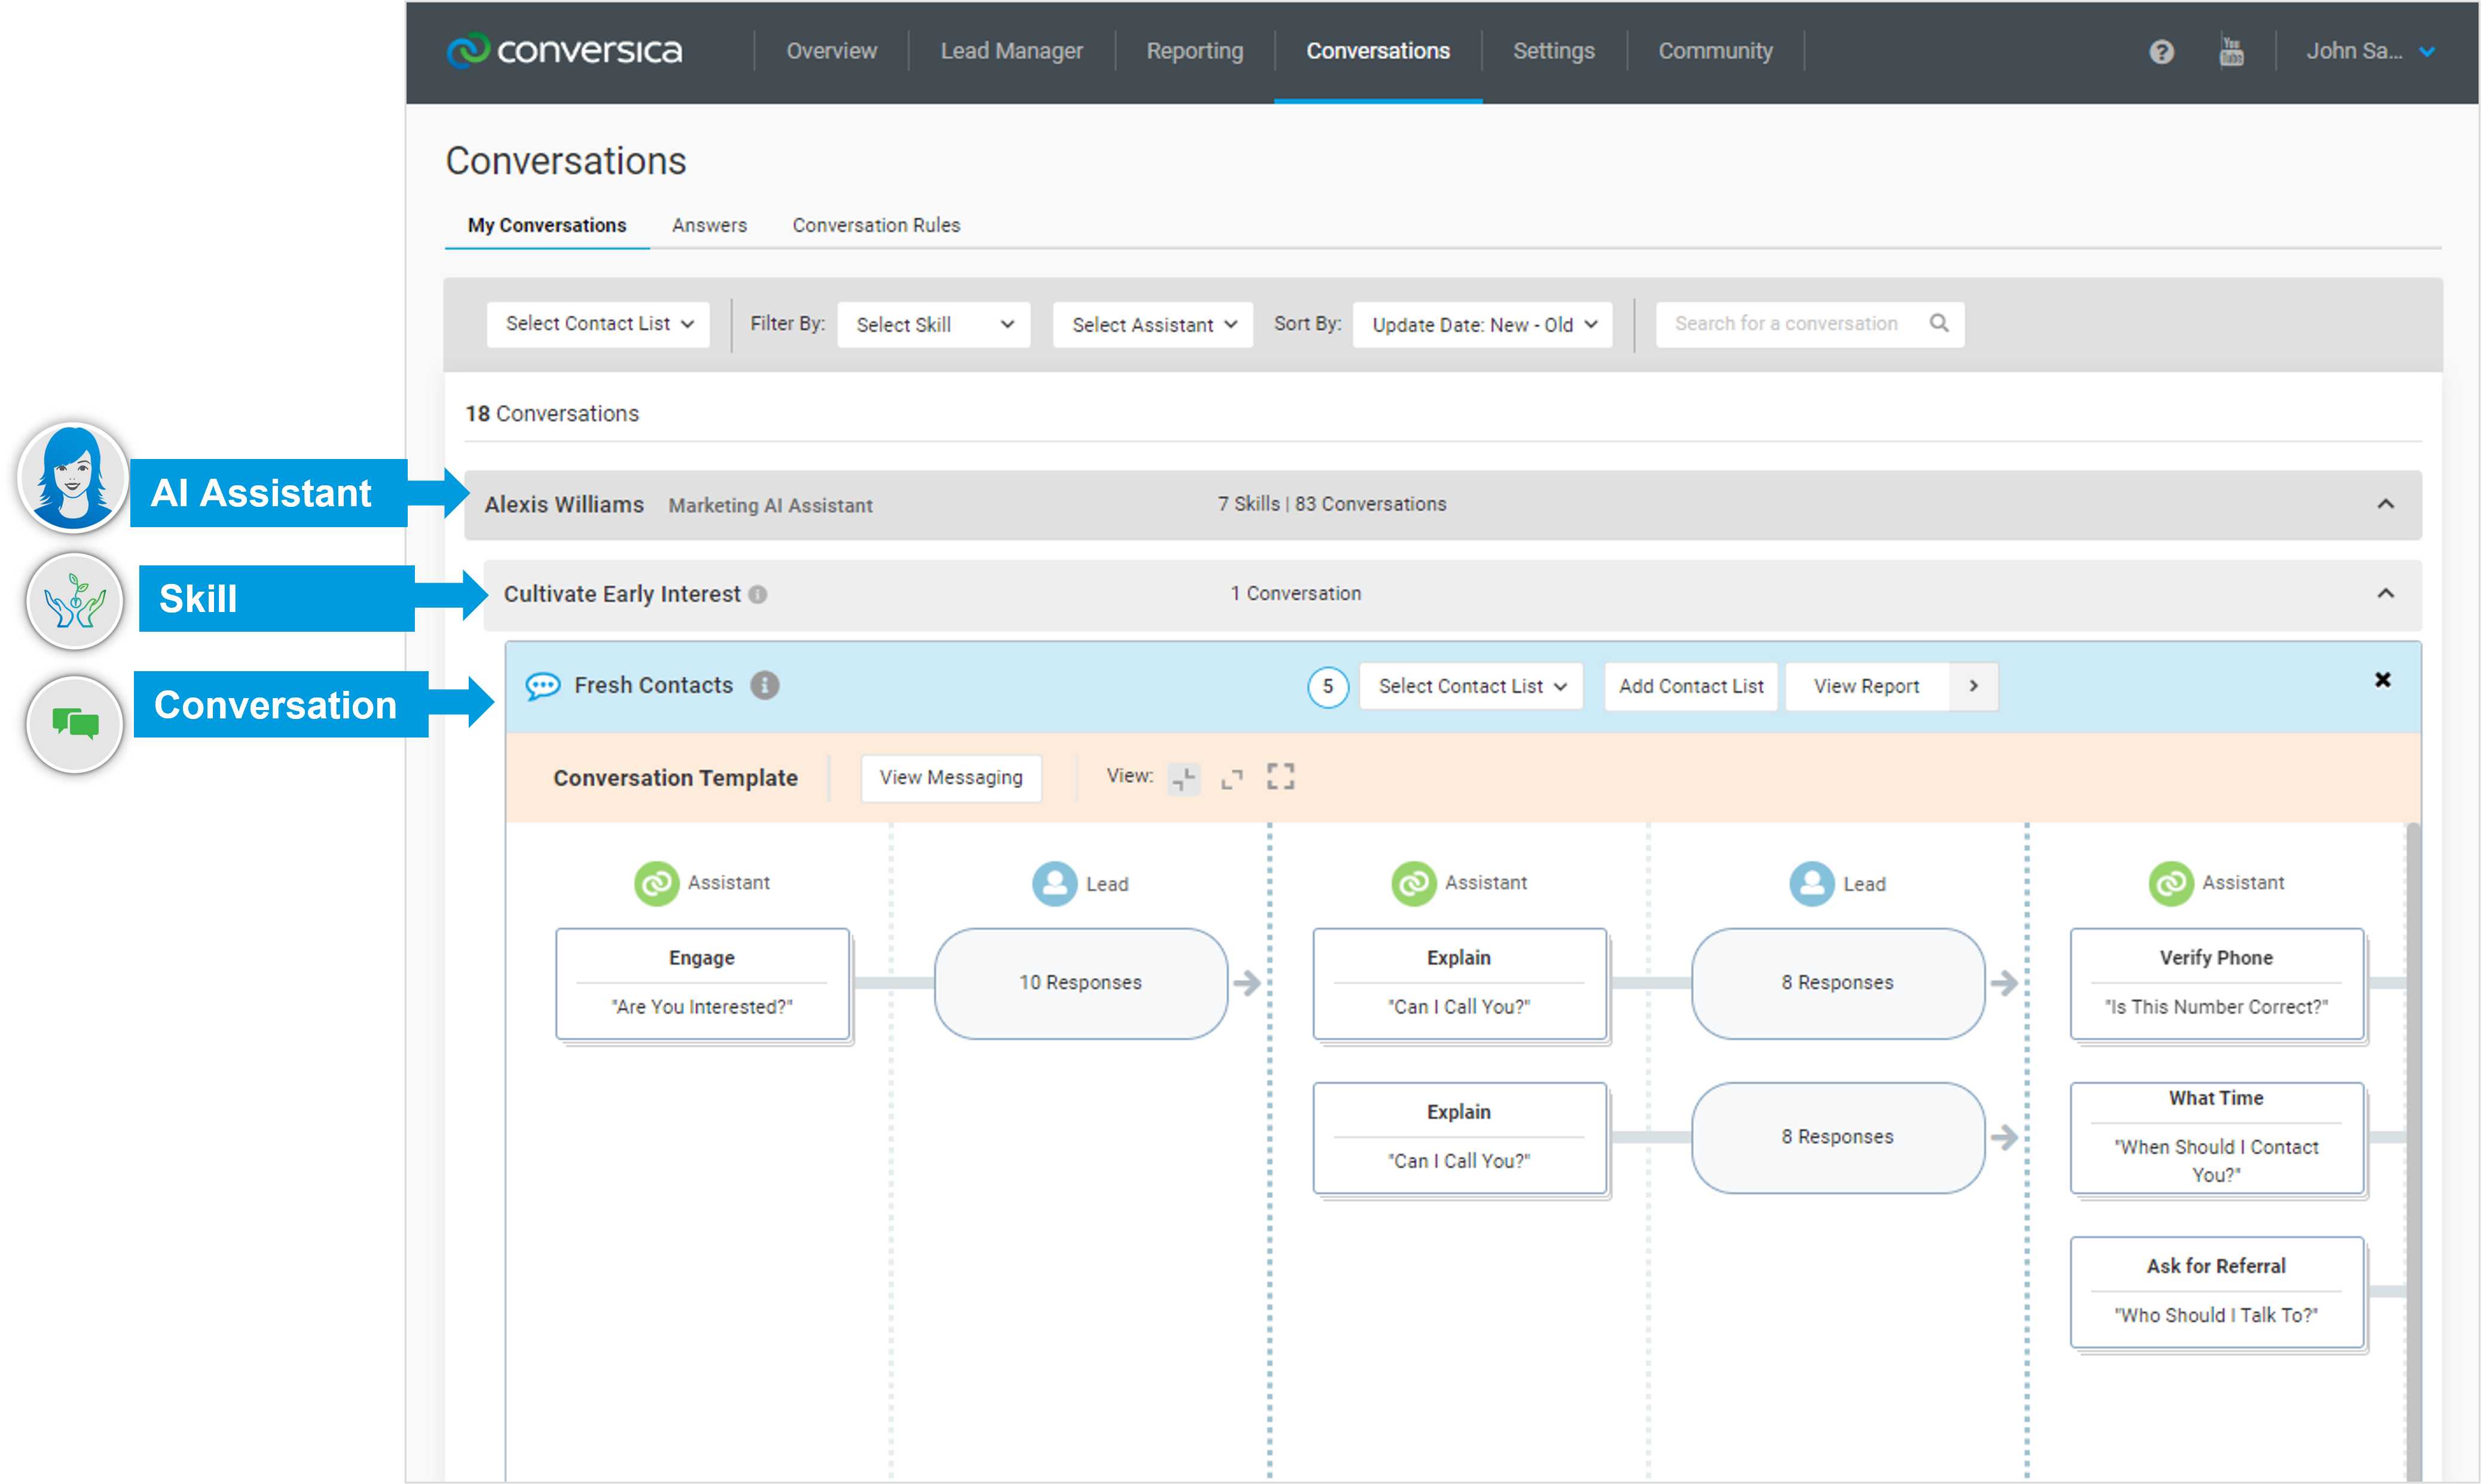
Task: Open the Select Assistant dropdown
Action: [x=1151, y=324]
